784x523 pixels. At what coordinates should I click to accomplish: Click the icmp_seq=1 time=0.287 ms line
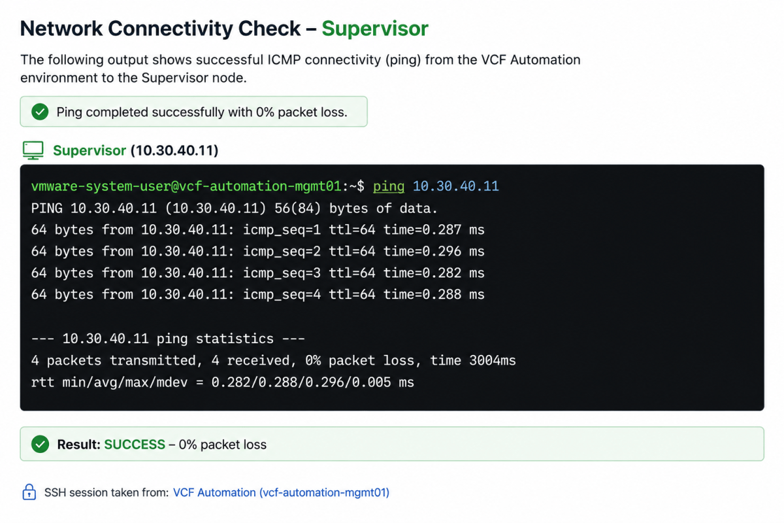tap(258, 230)
